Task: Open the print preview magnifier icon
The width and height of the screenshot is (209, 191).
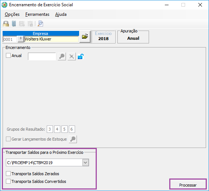Action: tap(40, 24)
